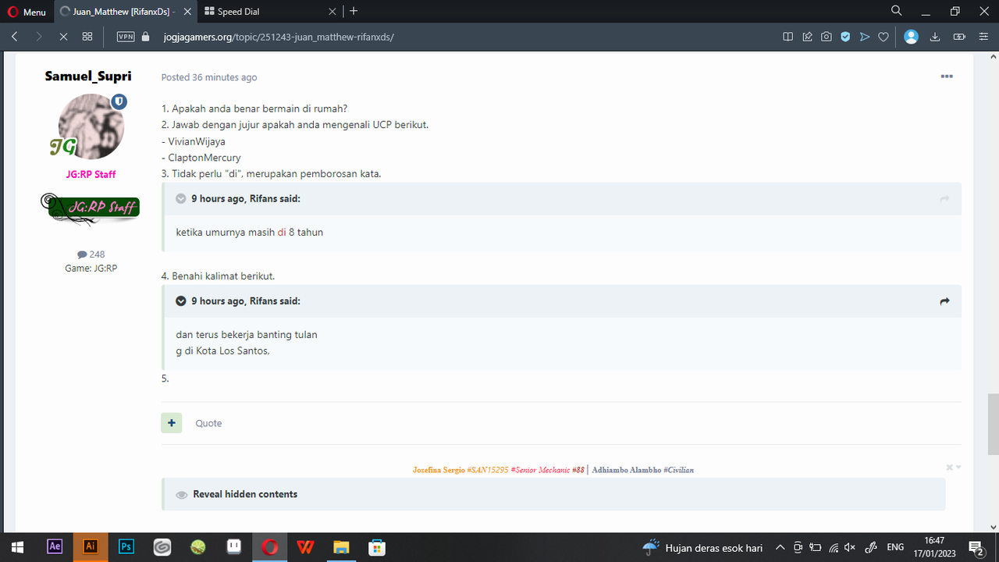Go to first quoted post via arrow
This screenshot has height=562, width=999.
944,198
